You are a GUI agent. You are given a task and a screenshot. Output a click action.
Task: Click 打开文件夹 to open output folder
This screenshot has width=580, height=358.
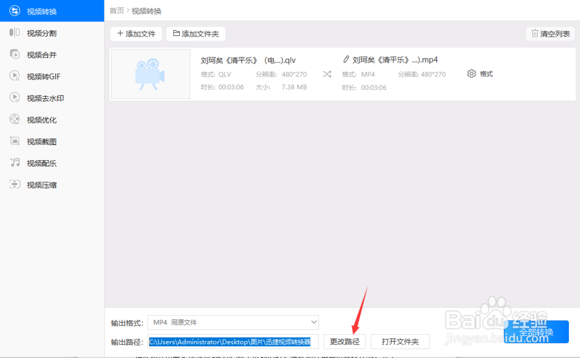pos(400,341)
